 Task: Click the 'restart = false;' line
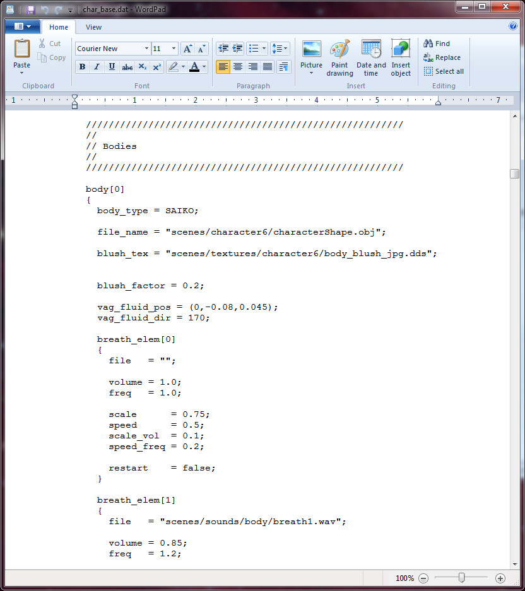tap(162, 468)
